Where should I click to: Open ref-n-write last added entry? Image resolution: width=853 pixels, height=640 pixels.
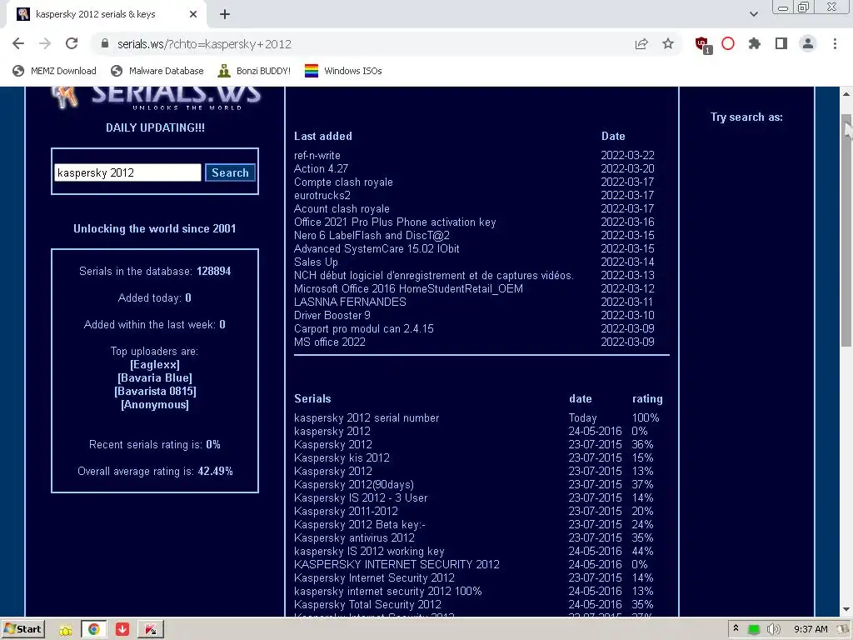click(x=317, y=156)
